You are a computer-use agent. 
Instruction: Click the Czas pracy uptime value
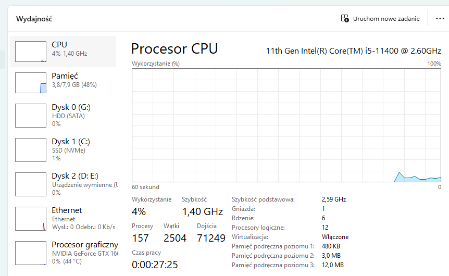[x=155, y=265]
